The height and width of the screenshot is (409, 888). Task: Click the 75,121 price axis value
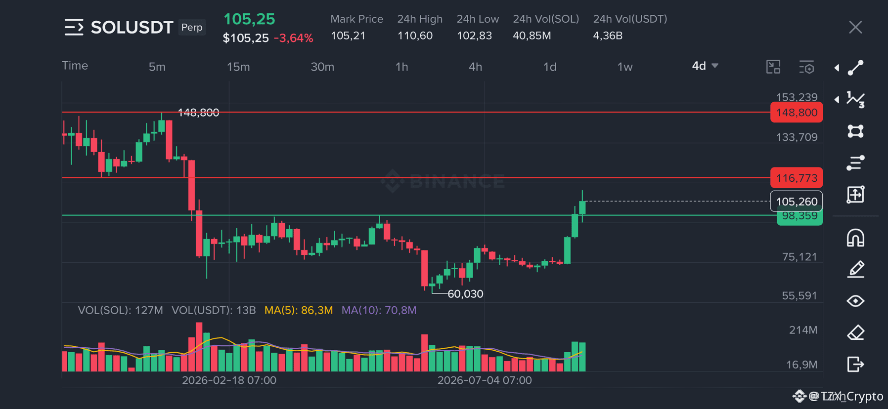(799, 257)
